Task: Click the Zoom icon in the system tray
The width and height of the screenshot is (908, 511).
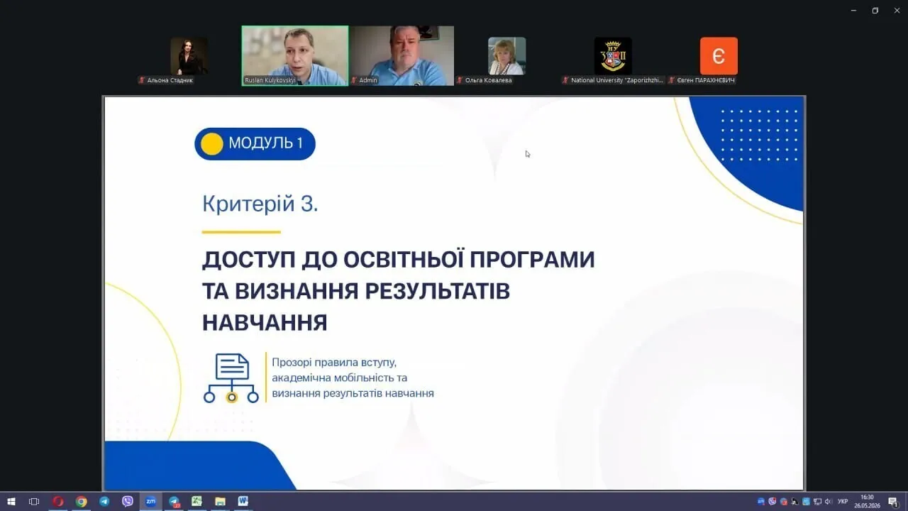Action: 761,501
